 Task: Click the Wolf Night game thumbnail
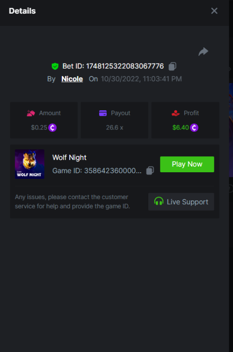point(29,164)
